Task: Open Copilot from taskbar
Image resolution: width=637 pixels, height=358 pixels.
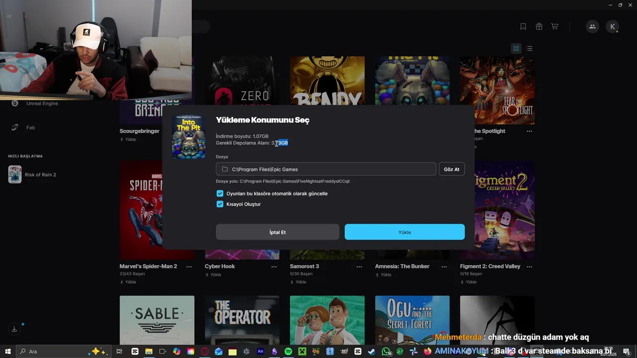Action: pyautogui.click(x=177, y=351)
